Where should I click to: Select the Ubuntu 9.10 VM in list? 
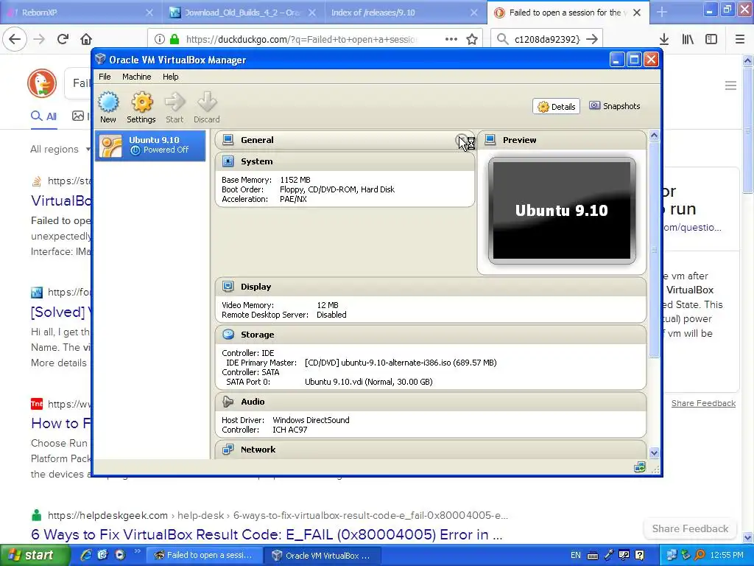coord(150,145)
